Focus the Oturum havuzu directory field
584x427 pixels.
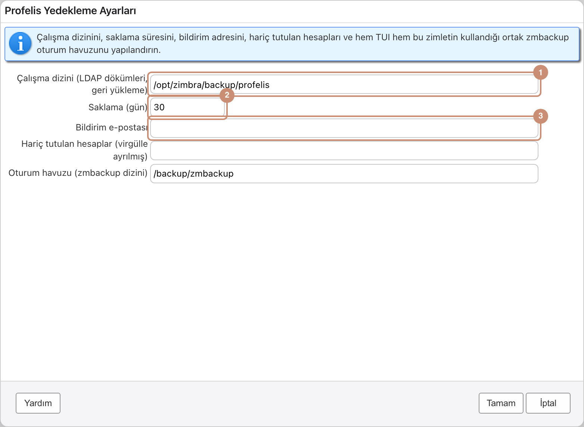coord(344,174)
